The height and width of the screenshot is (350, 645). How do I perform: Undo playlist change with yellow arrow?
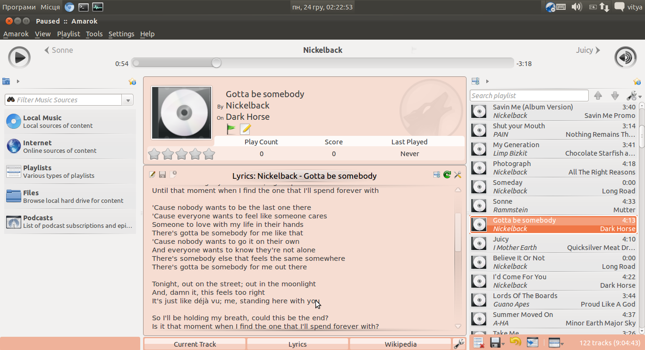pyautogui.click(x=515, y=342)
